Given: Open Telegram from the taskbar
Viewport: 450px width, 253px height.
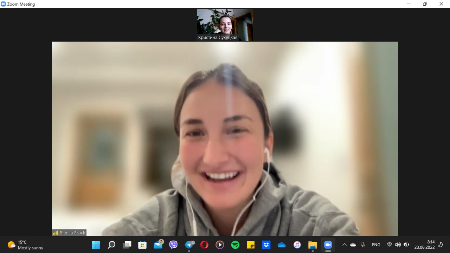Looking at the screenshot, I should (189, 245).
